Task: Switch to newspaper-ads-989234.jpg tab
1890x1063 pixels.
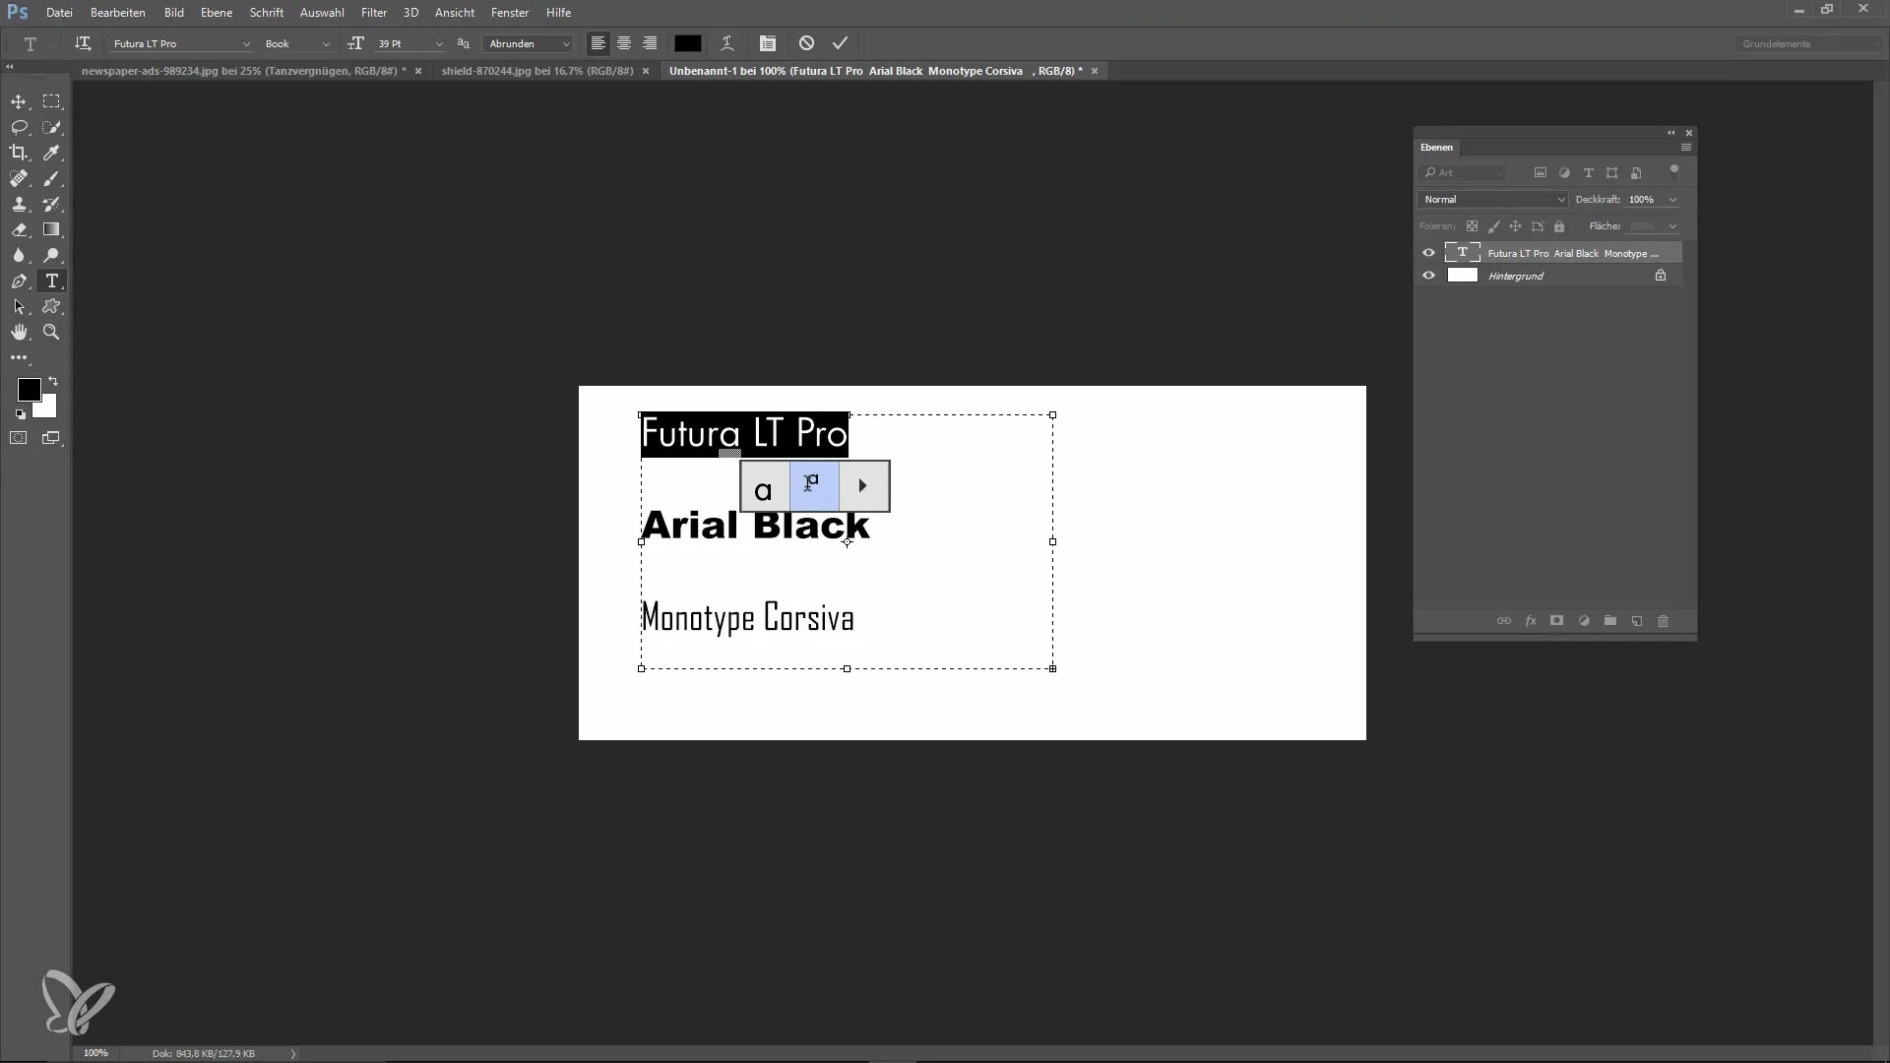Action: (x=243, y=71)
